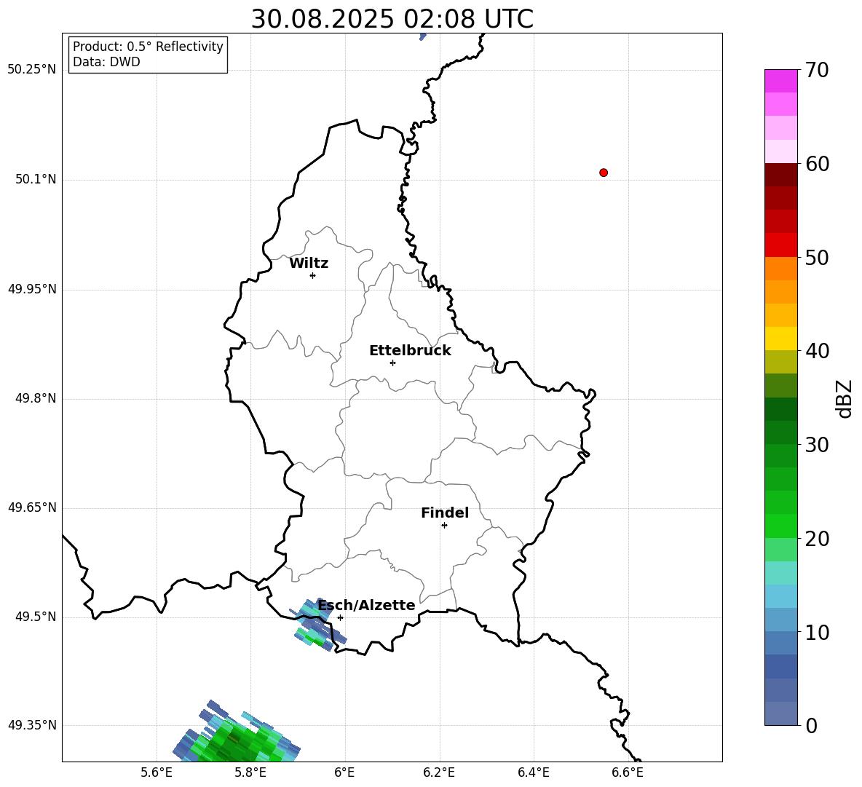The height and width of the screenshot is (787, 862).
Task: Click the Findel city label
Action: 445,513
